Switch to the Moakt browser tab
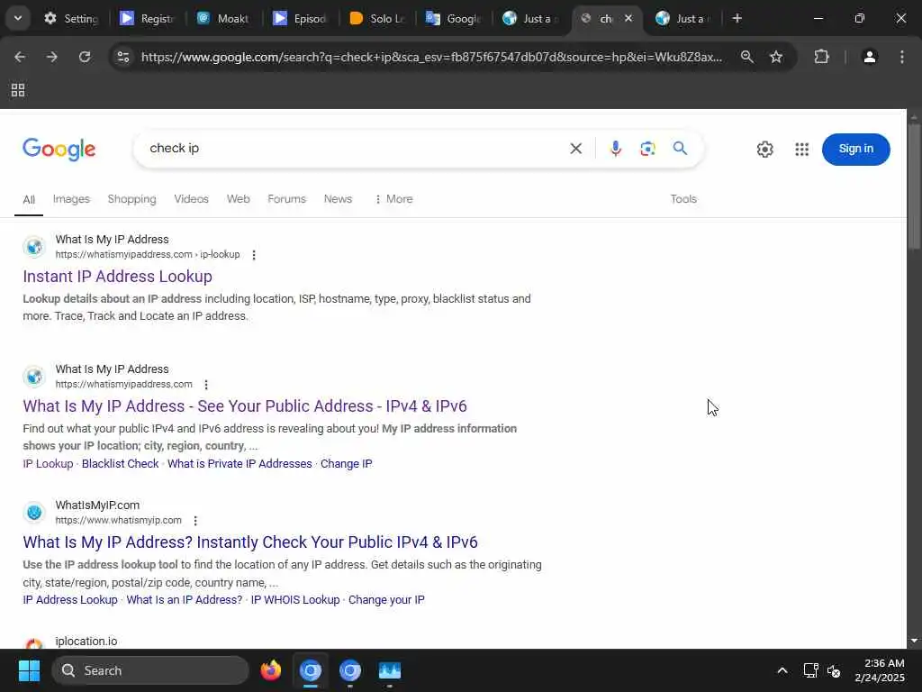This screenshot has width=922, height=692. (x=222, y=18)
